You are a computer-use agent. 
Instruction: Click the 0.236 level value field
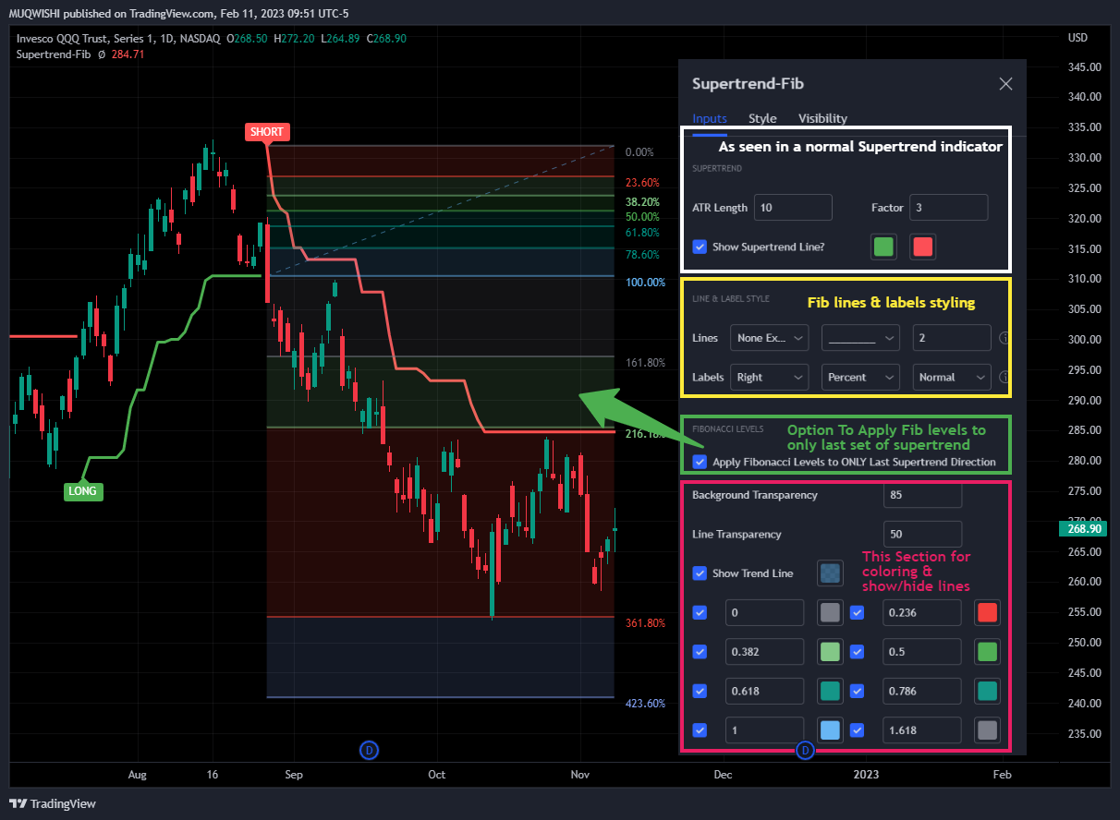pyautogui.click(x=921, y=612)
